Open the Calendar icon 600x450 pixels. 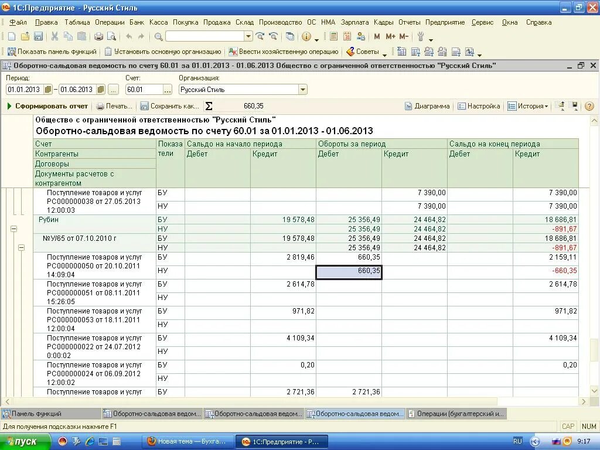347,36
